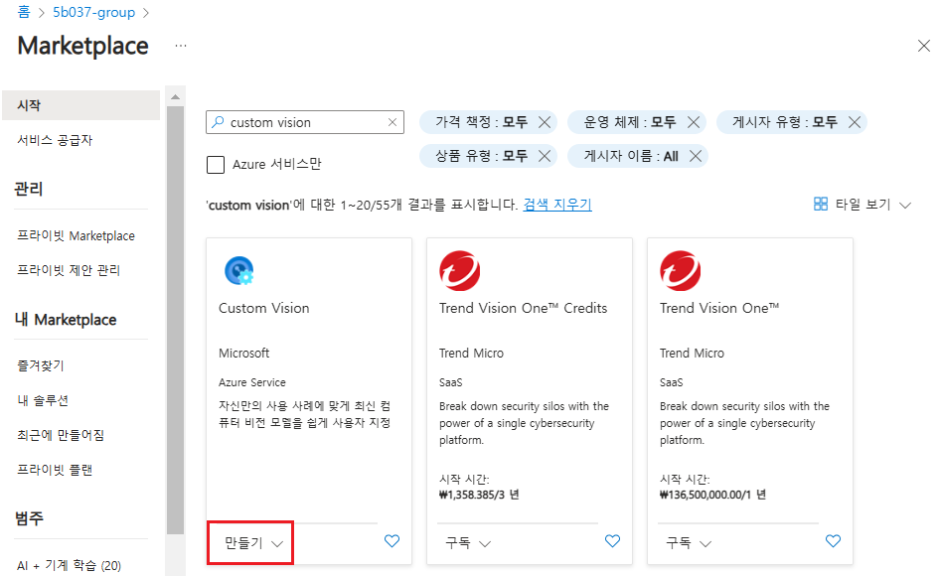Select 시작 in the sidebar

(x=80, y=105)
